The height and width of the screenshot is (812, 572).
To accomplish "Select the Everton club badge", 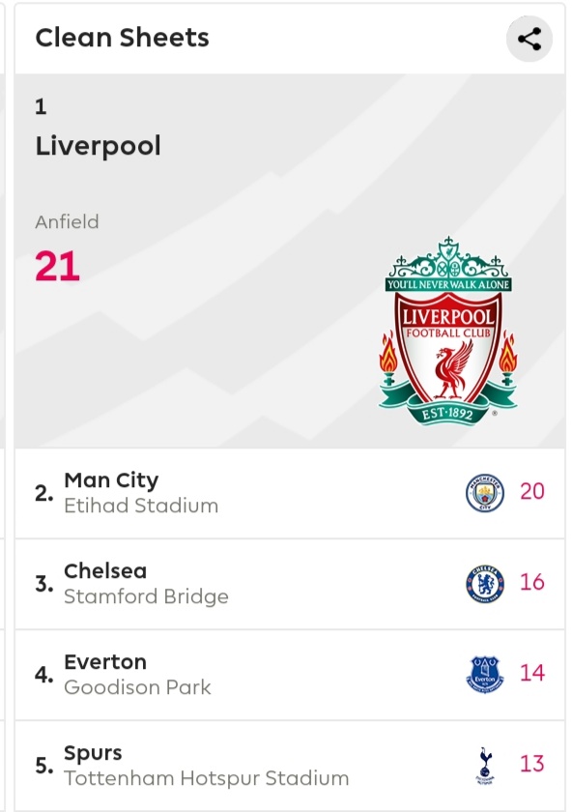I will coord(485,675).
